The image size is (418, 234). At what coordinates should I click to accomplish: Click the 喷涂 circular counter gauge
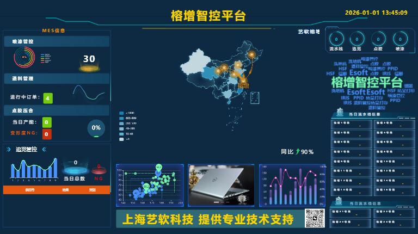pyautogui.click(x=400, y=39)
